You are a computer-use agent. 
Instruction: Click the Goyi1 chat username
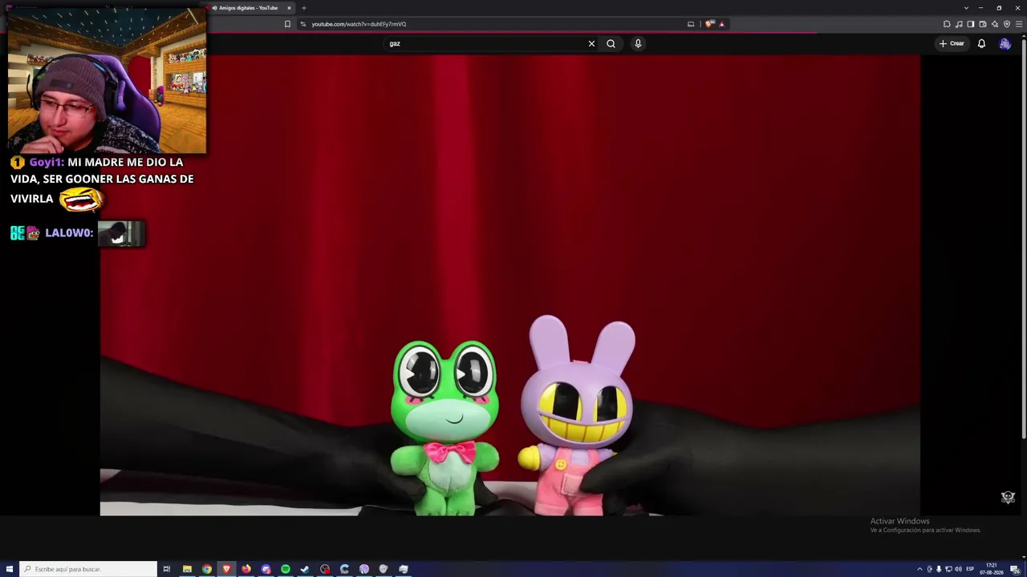pos(46,162)
